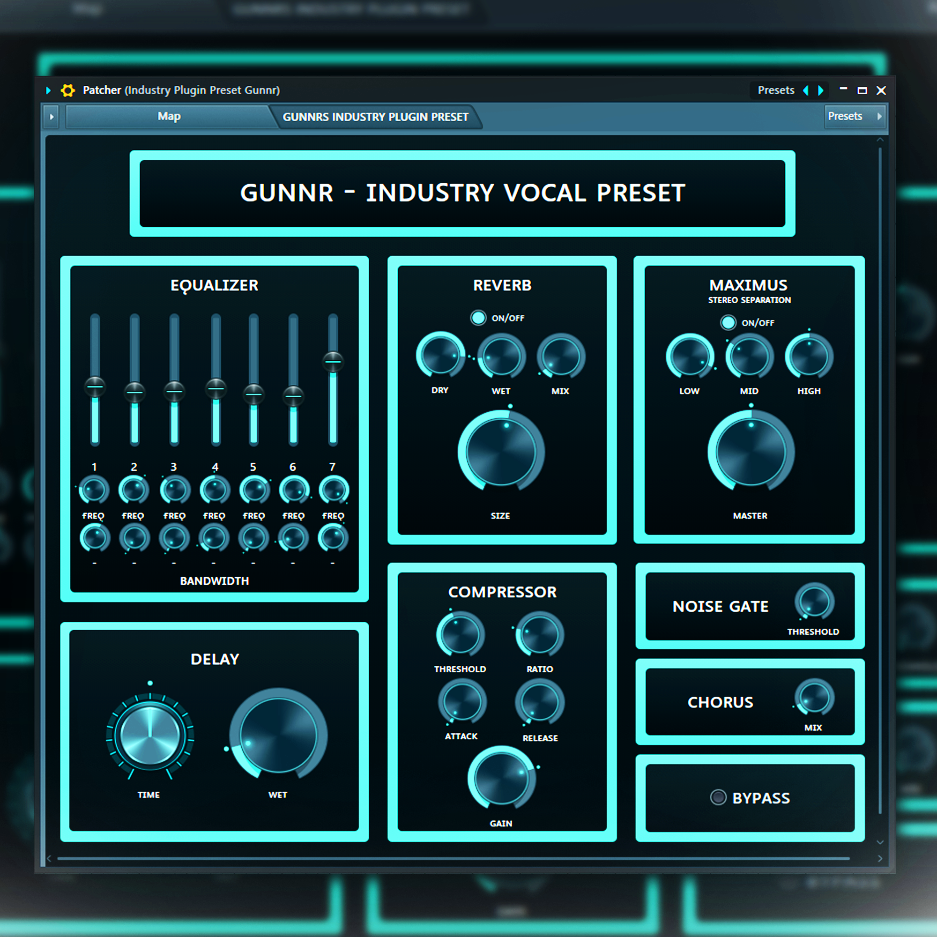Click the Delay TIME knob
The height and width of the screenshot is (937, 937).
click(x=150, y=736)
